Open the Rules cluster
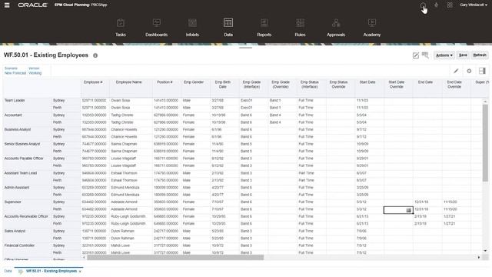Viewport: 492px width, 277px height. (300, 28)
